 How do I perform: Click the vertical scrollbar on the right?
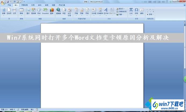click(x=185, y=48)
